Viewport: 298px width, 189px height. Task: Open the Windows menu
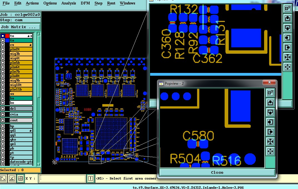click(128, 3)
